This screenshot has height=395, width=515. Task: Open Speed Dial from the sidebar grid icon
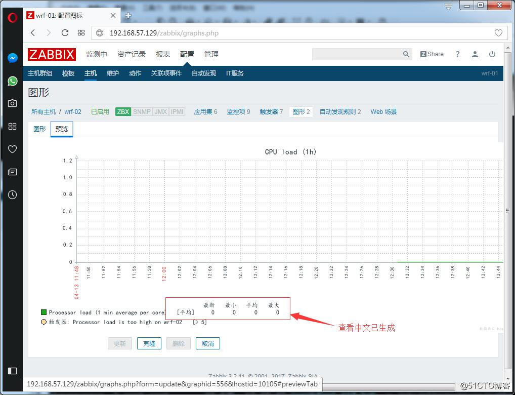pyautogui.click(x=13, y=126)
